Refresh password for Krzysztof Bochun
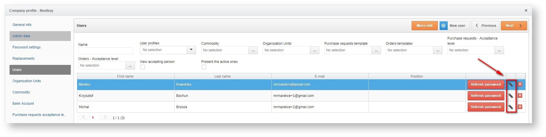The height and width of the screenshot is (137, 546). 486,96
